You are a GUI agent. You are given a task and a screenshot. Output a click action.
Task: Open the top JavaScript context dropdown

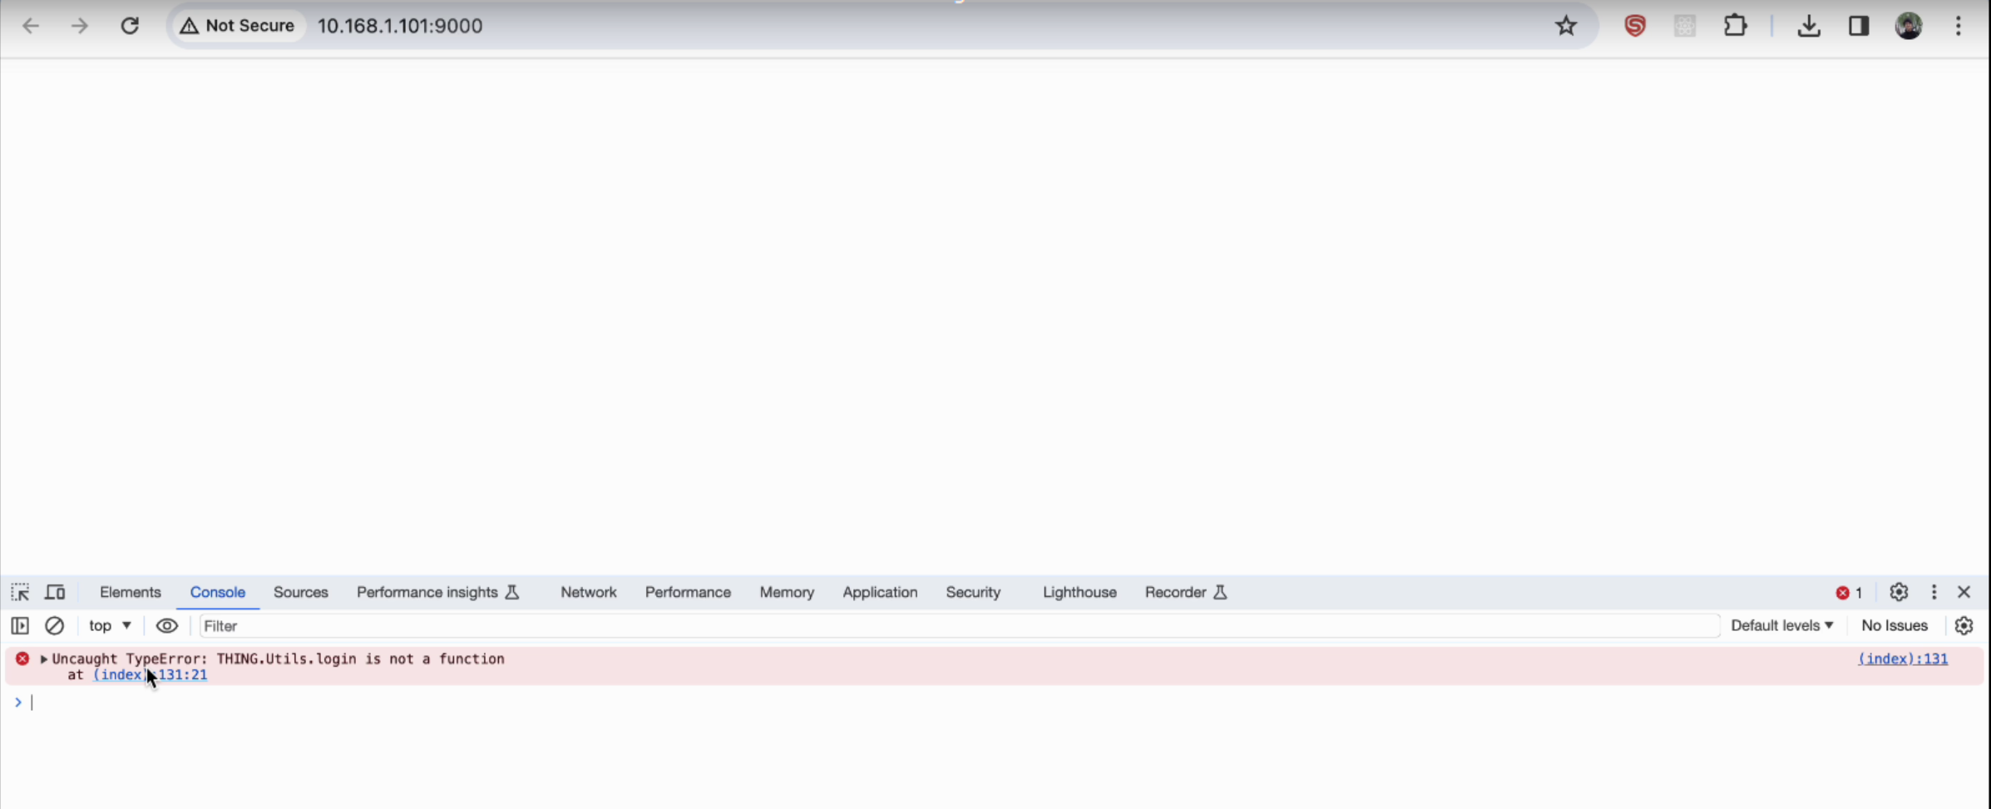[110, 625]
